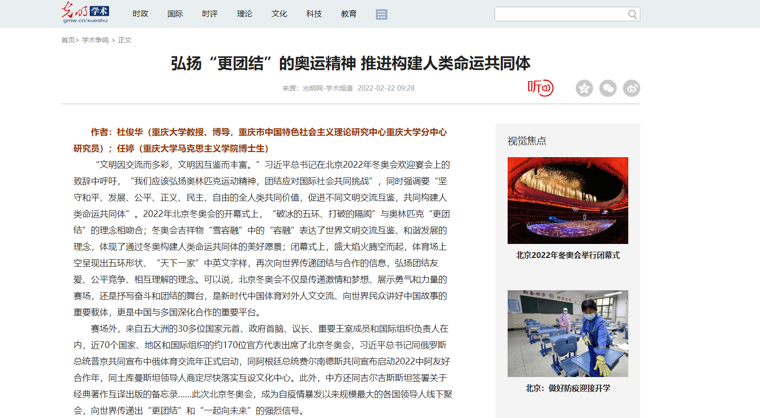Open the 理论 channel
This screenshot has height=418, width=760.
click(x=245, y=14)
